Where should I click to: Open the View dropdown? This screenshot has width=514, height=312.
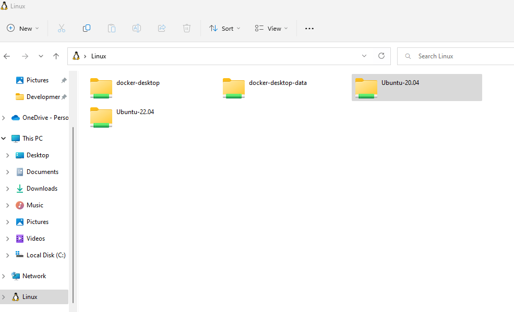click(x=270, y=28)
